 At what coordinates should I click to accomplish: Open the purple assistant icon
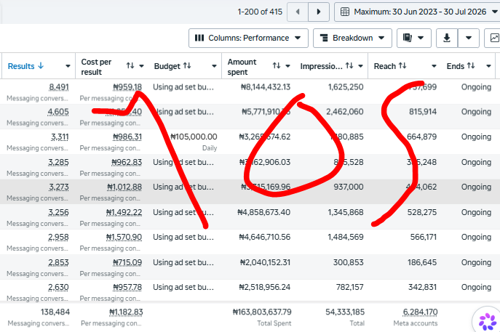coord(487,321)
